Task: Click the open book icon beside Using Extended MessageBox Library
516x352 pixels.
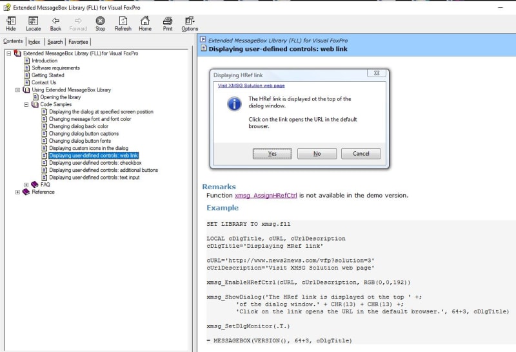Action: pyautogui.click(x=26, y=89)
